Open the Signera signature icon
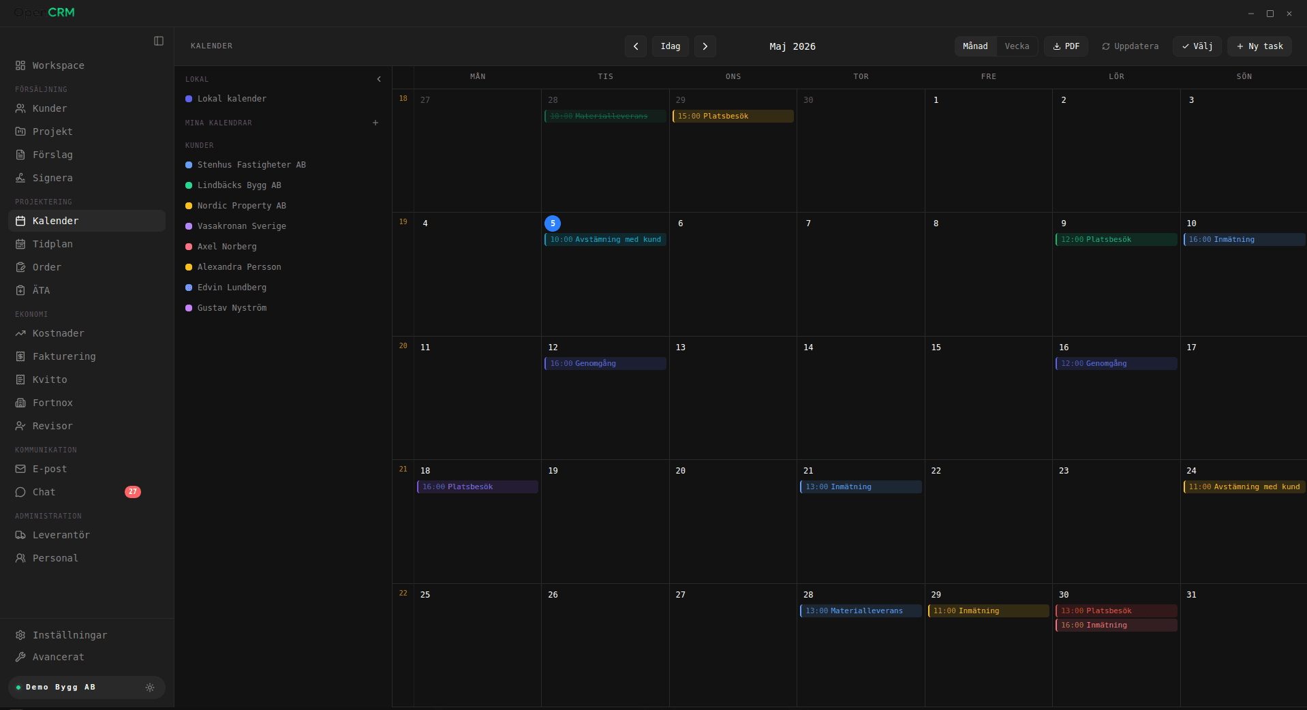Viewport: 1307px width, 710px height. (20, 178)
